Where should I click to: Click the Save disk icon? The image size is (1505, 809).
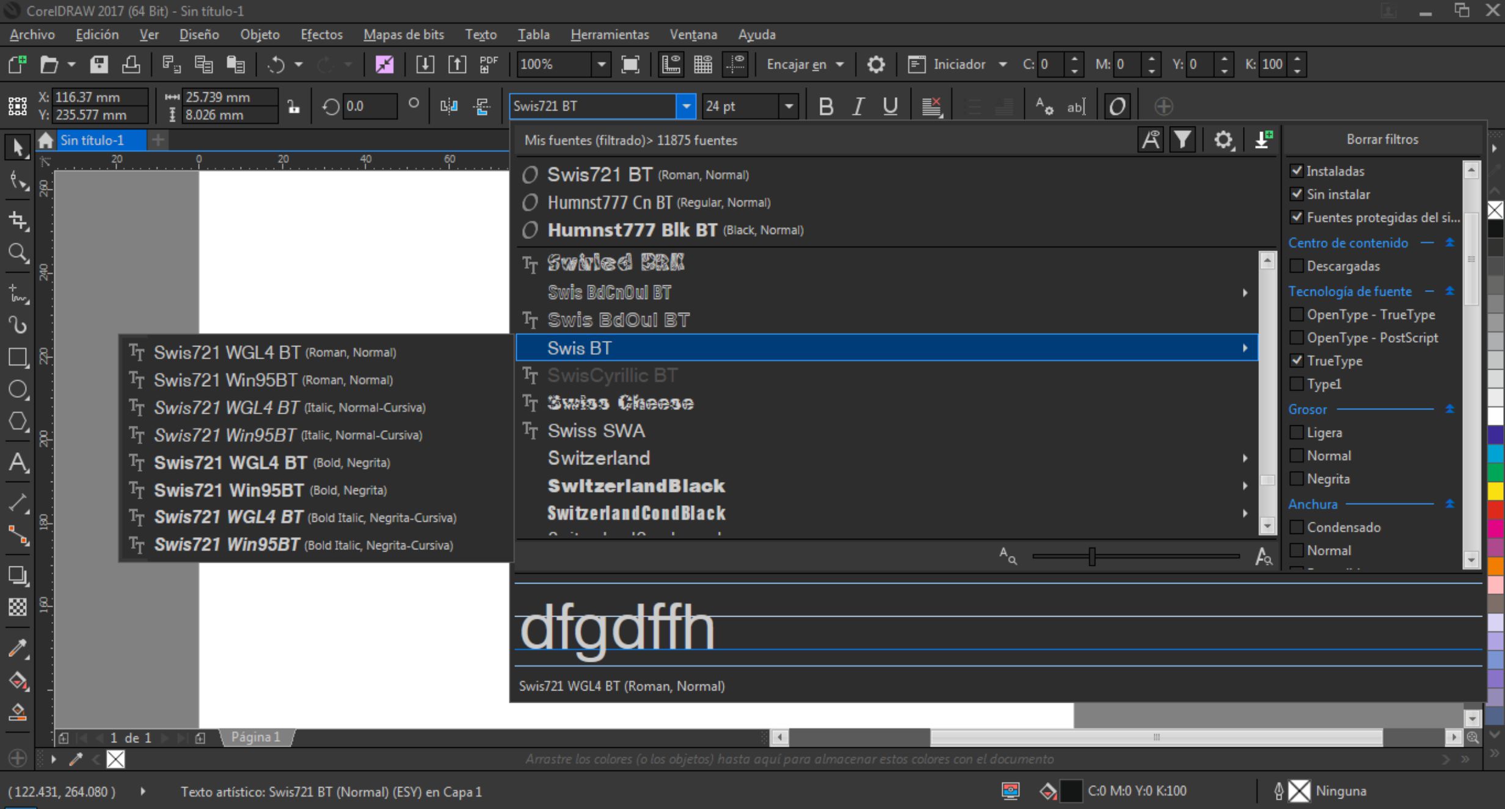pos(99,64)
